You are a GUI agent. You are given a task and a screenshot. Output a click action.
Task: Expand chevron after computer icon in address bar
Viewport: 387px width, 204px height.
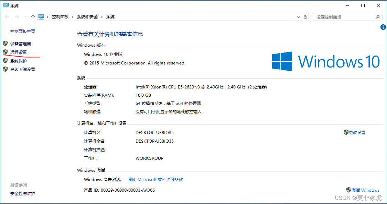pyautogui.click(x=47, y=17)
